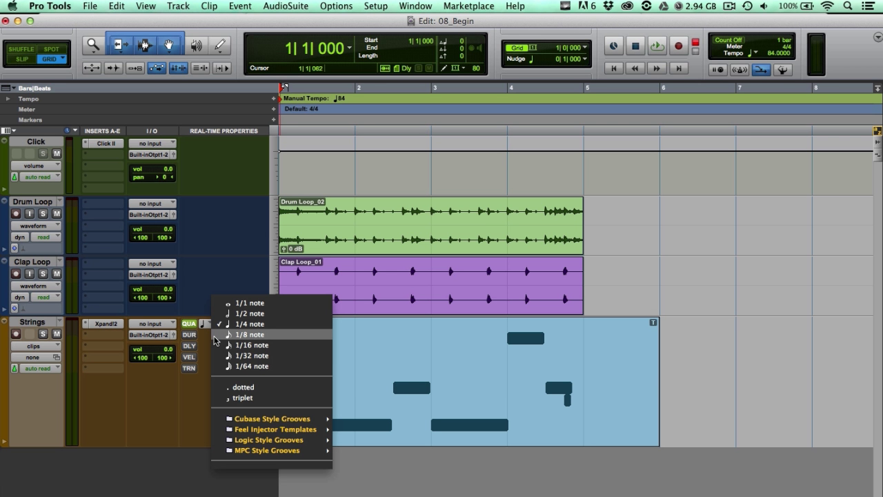Open the Drum Loop waveform view dropdown

(36, 226)
